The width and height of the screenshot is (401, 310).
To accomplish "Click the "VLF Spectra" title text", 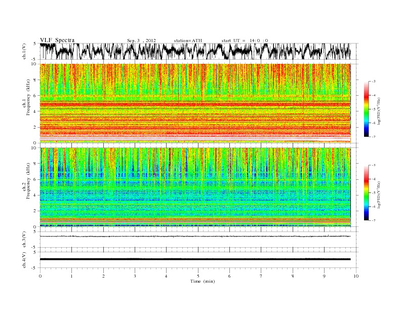I will coord(57,40).
